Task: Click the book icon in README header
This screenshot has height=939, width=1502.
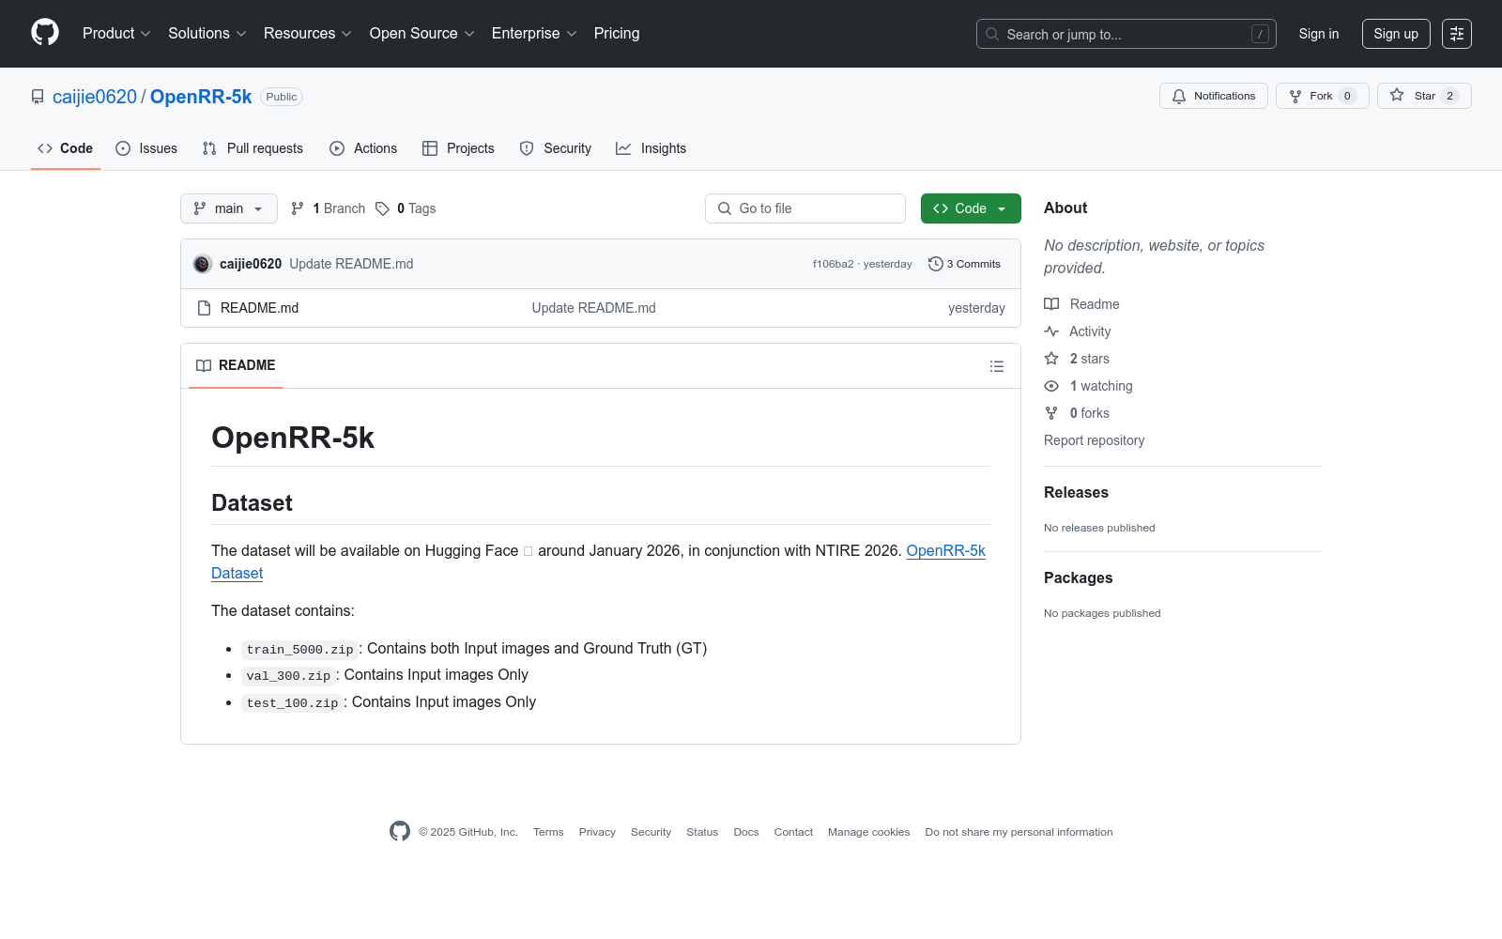Action: click(204, 365)
